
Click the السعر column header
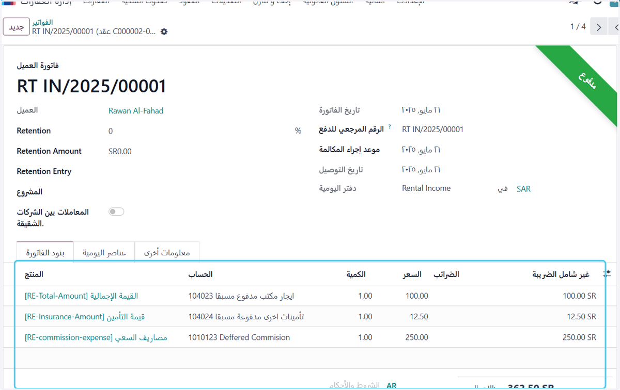point(412,274)
